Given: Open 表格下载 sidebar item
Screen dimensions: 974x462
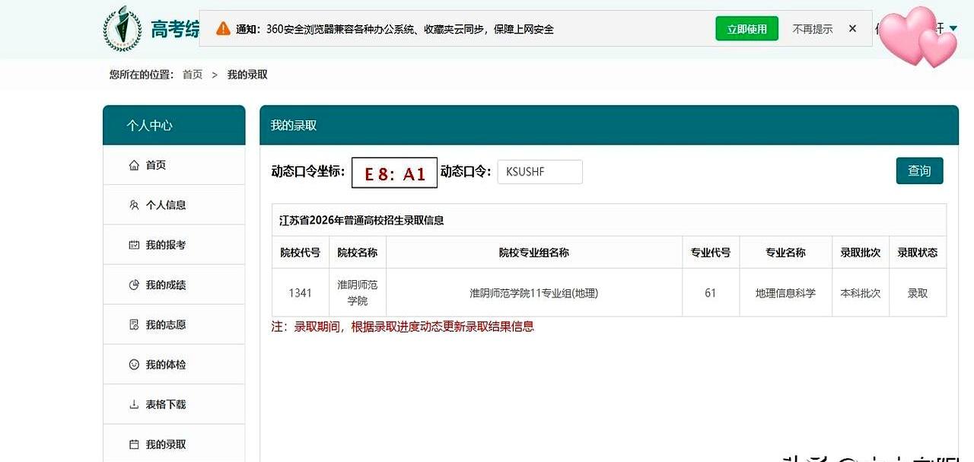Looking at the screenshot, I should tap(174, 404).
